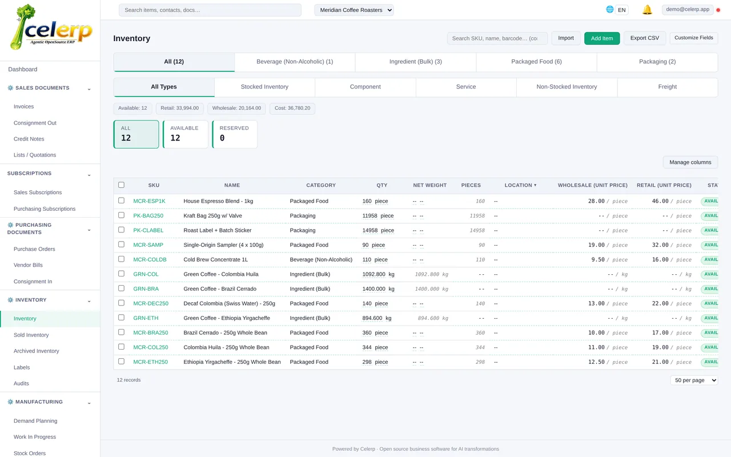Open Demand Planning in sidebar
Viewport: 731px width, 457px height.
(x=35, y=420)
